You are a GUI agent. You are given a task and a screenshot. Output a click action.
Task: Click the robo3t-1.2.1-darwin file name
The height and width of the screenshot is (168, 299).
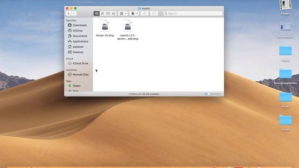[128, 37]
